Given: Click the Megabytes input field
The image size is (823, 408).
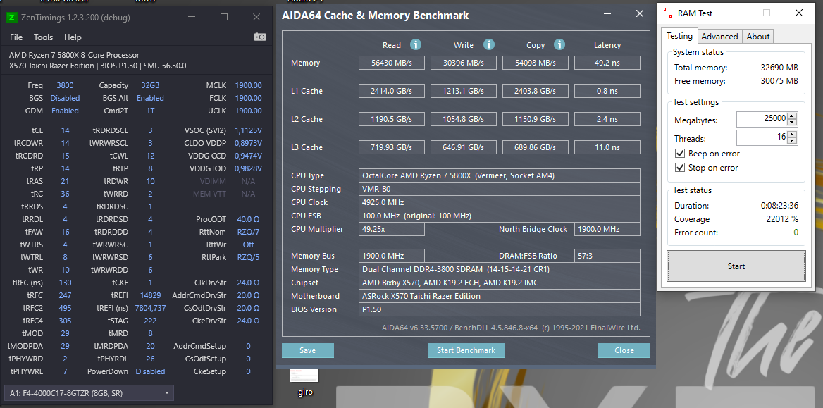Looking at the screenshot, I should 762,119.
